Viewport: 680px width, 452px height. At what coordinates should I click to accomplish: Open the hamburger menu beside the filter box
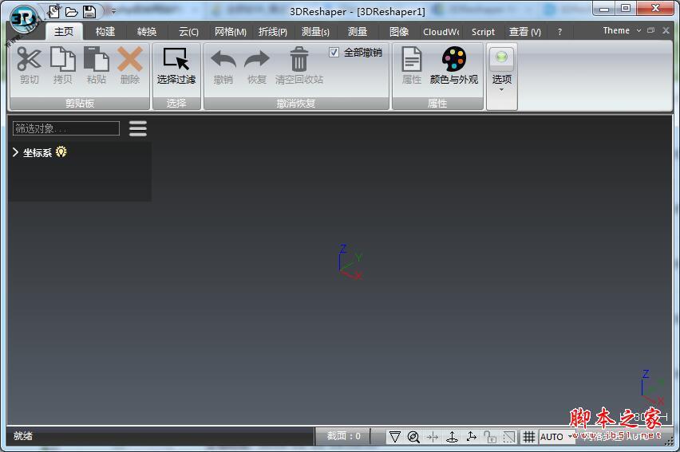tap(138, 128)
